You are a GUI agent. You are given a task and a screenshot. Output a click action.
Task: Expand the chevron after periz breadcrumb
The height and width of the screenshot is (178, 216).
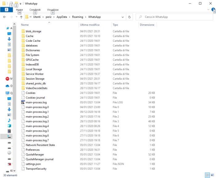[54, 17]
